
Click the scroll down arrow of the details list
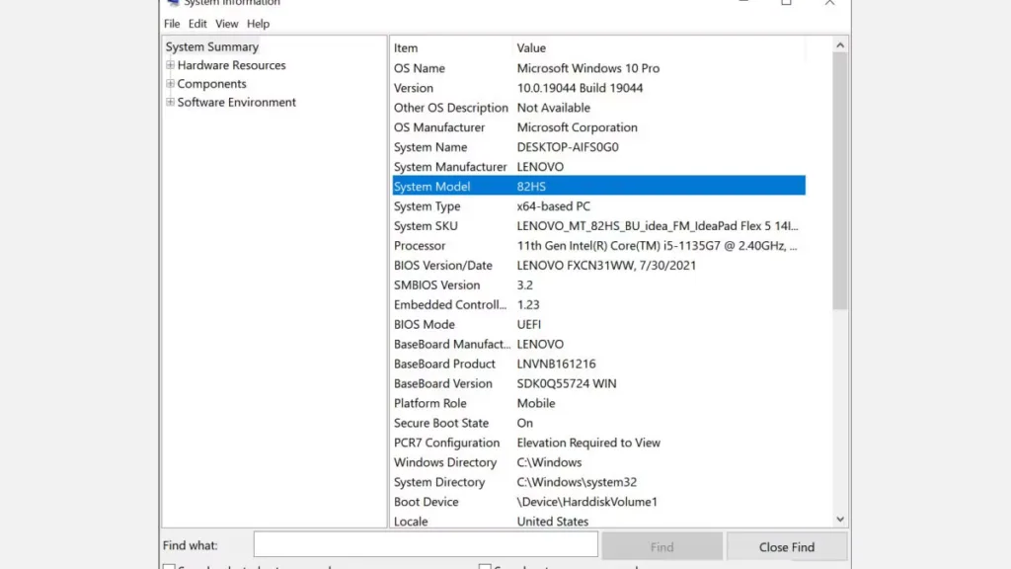[839, 520]
